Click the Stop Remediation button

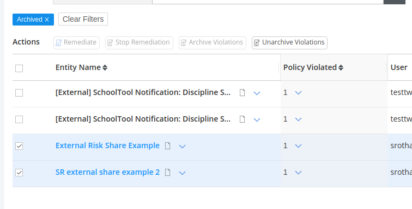pyautogui.click(x=140, y=43)
